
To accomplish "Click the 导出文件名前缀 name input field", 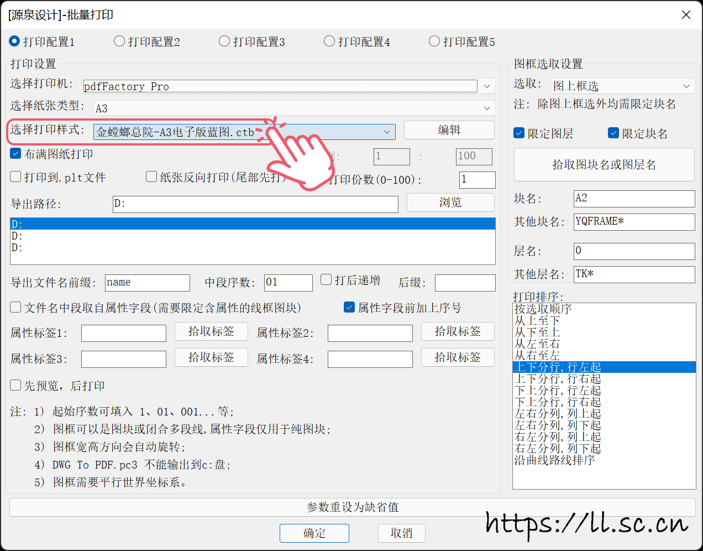I will (x=147, y=283).
